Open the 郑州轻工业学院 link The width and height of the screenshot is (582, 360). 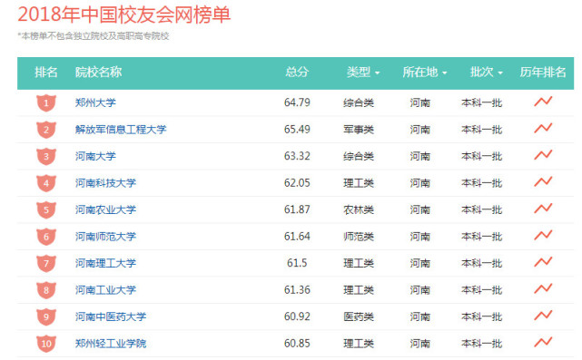(111, 344)
